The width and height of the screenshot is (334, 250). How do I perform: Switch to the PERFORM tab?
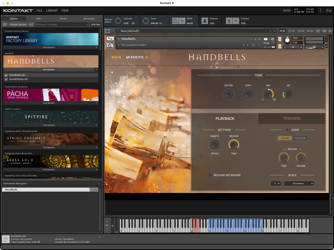point(292,118)
